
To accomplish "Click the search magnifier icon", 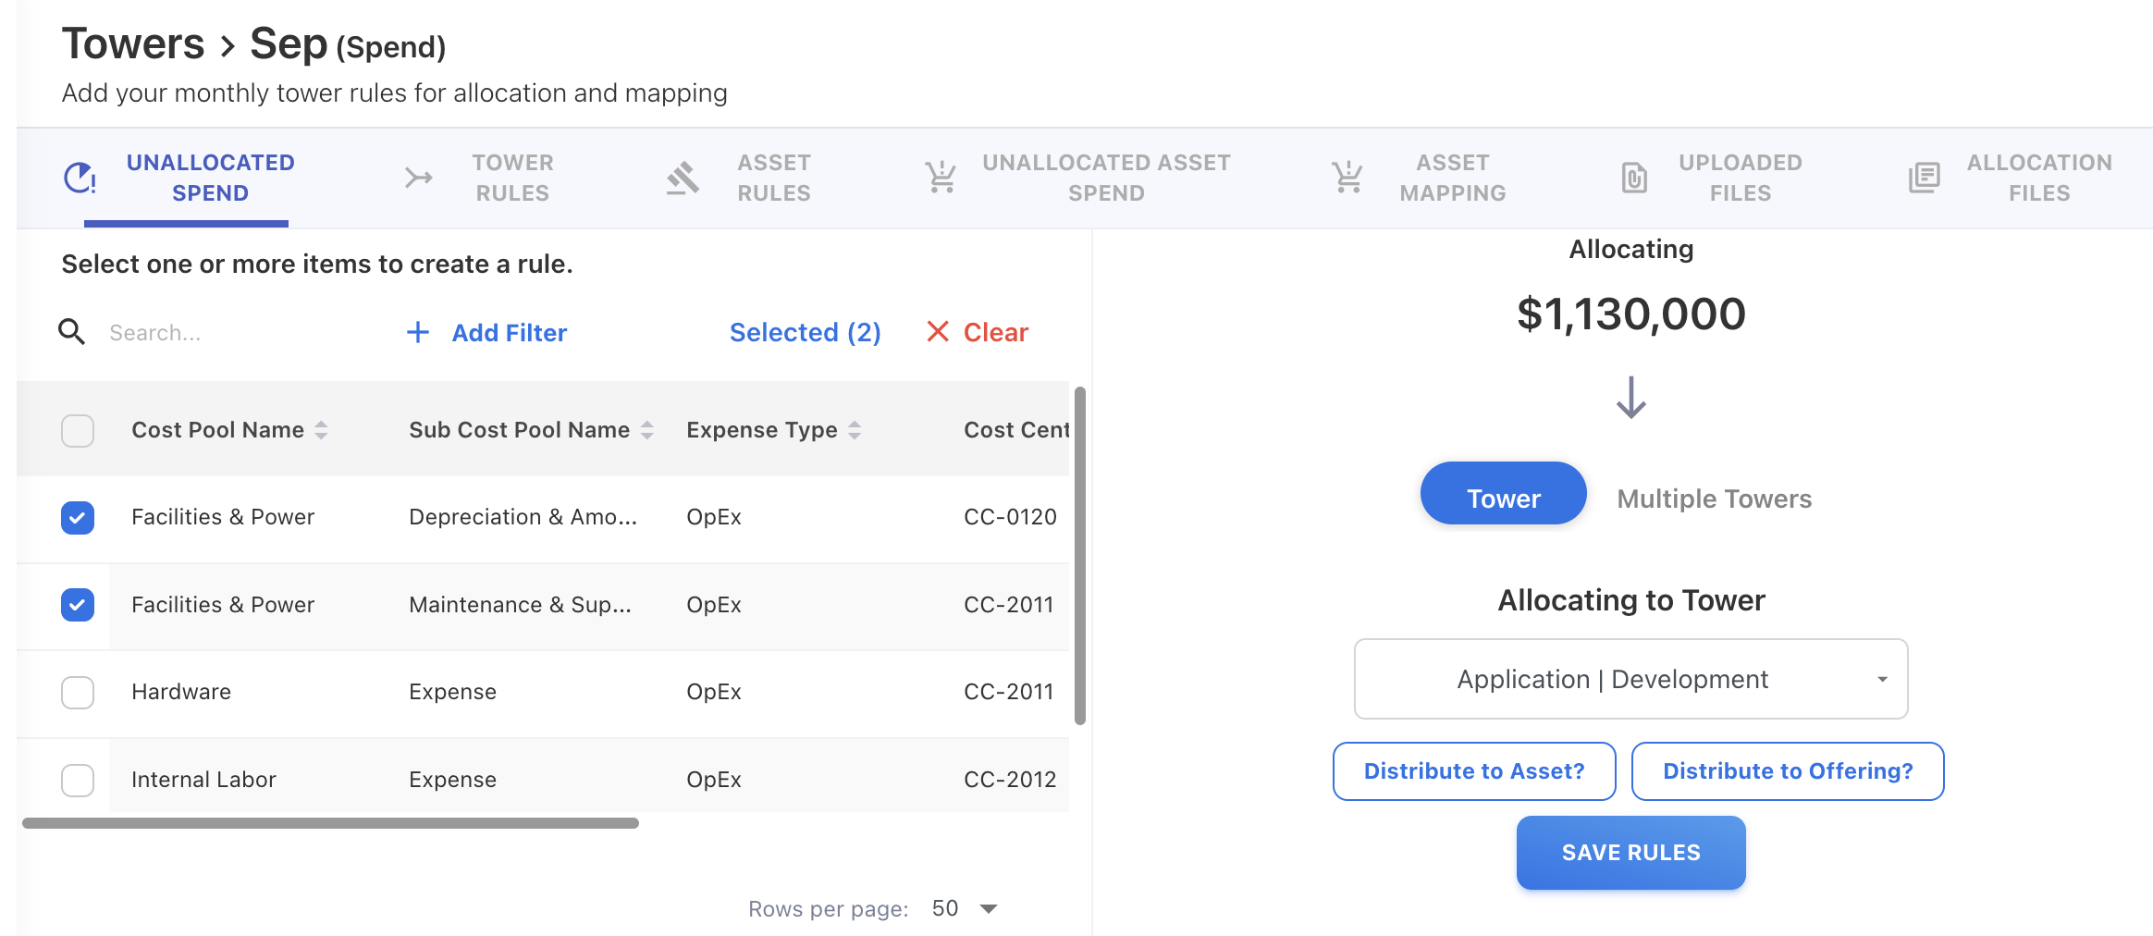I will pos(72,332).
